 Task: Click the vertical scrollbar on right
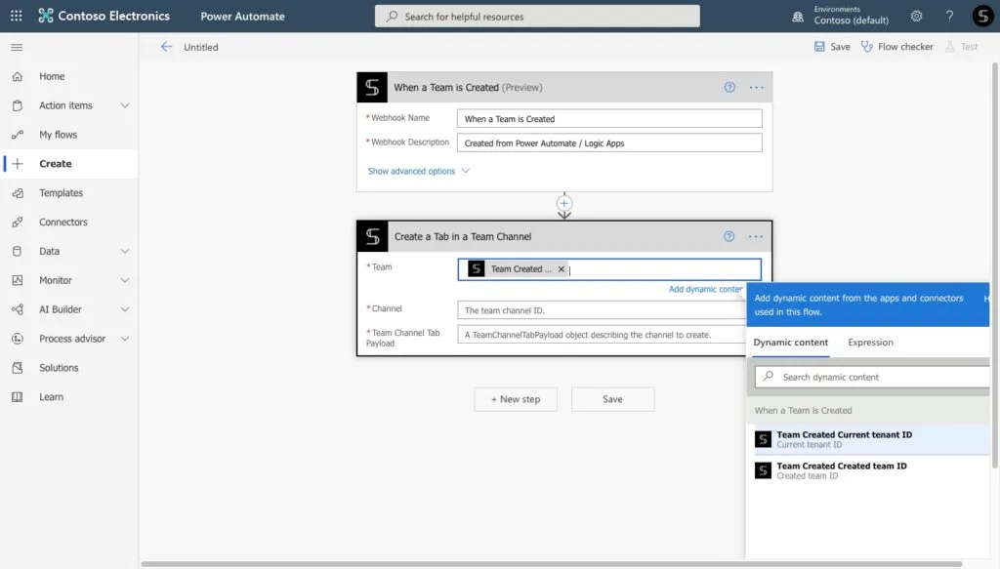(x=995, y=264)
